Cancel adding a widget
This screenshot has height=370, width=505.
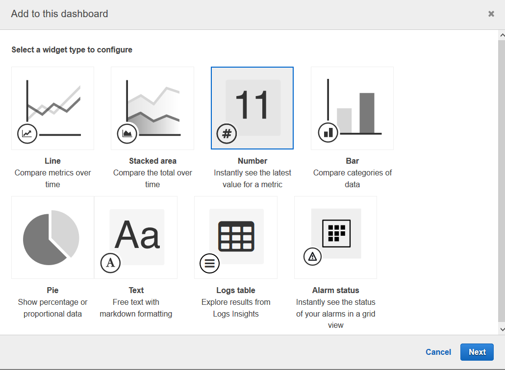tap(438, 352)
